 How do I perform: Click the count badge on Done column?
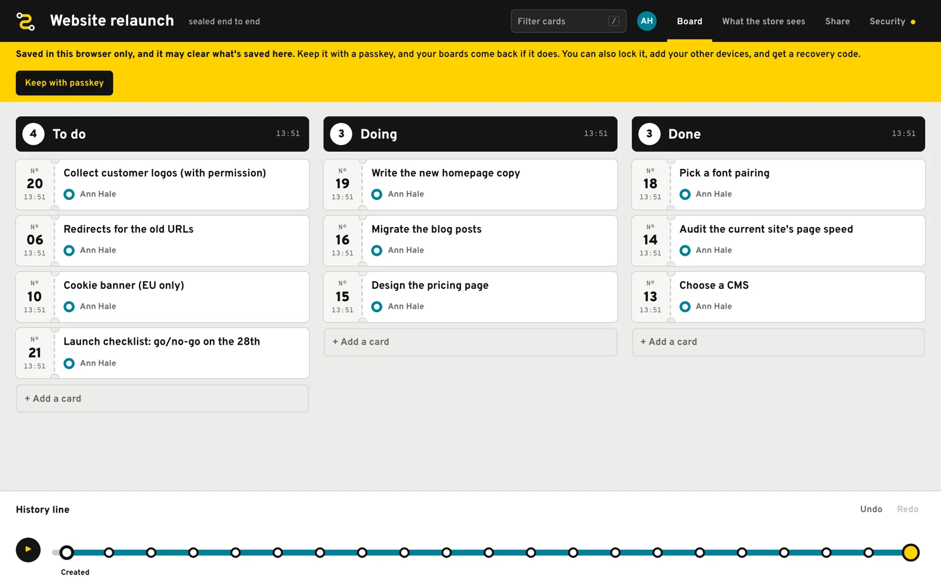coord(649,134)
